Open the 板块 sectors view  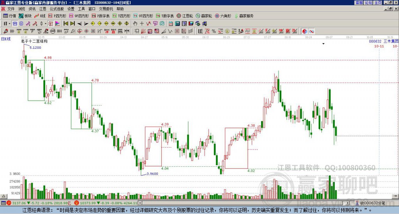(25, 16)
